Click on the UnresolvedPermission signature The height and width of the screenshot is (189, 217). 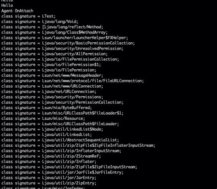[83, 49]
